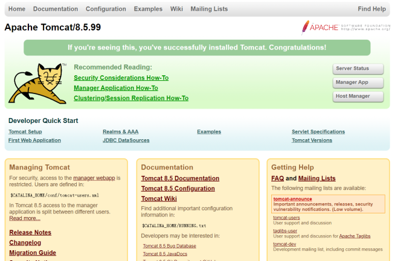The width and height of the screenshot is (418, 261).
Task: Click the green Congratulations banner text
Action: point(197,48)
